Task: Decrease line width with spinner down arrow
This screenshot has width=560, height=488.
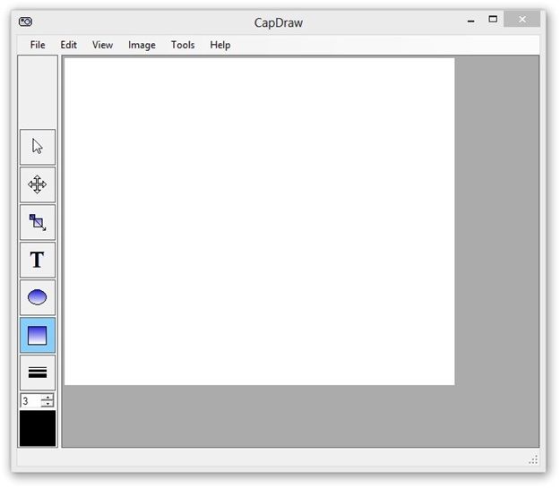Action: point(47,404)
